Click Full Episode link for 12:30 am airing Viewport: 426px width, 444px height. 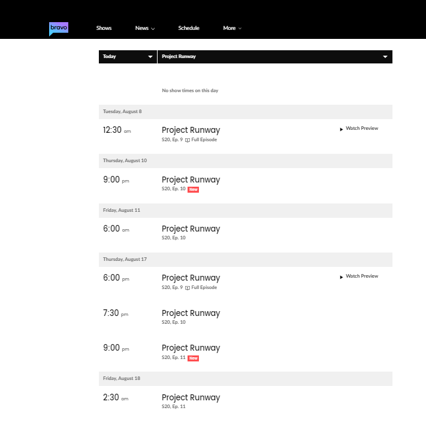[204, 139]
